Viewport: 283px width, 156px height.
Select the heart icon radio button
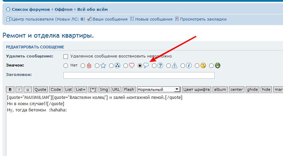tap(125, 66)
